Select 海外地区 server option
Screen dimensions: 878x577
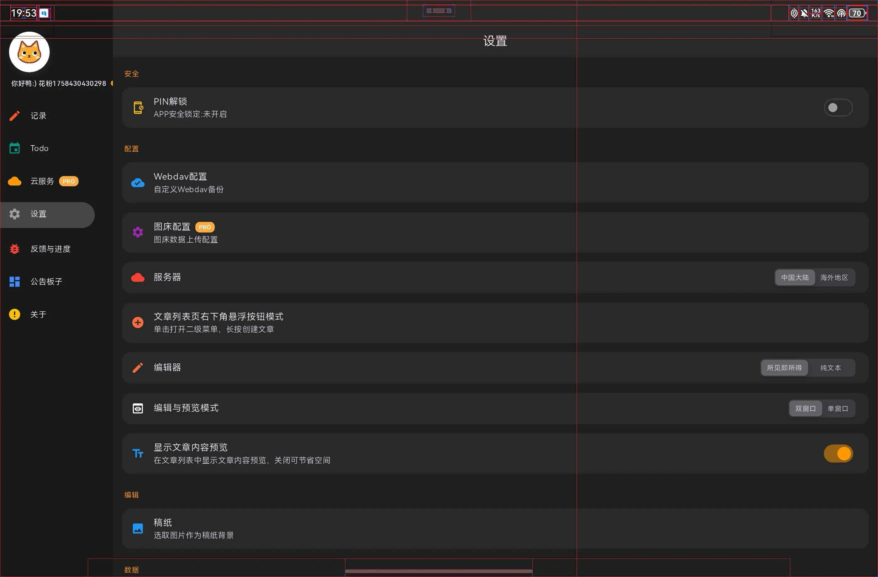[834, 278]
